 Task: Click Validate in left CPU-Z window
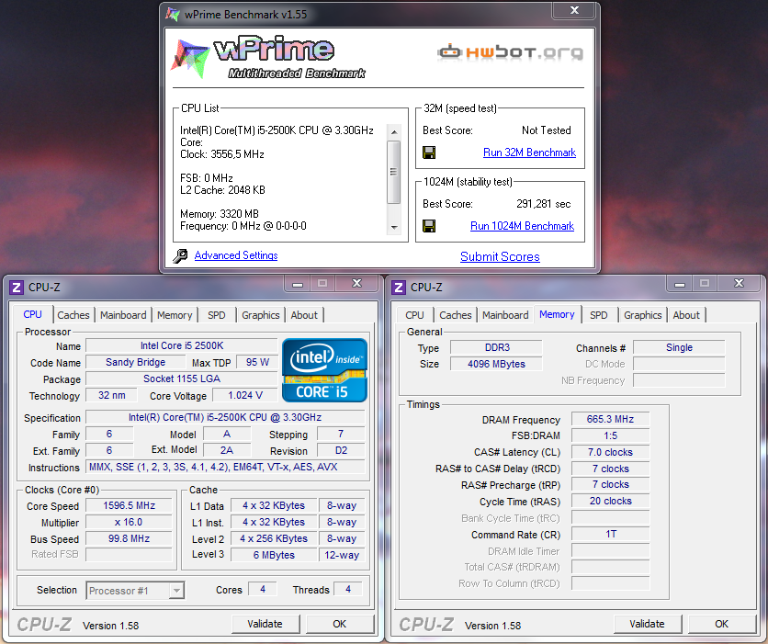pyautogui.click(x=265, y=624)
